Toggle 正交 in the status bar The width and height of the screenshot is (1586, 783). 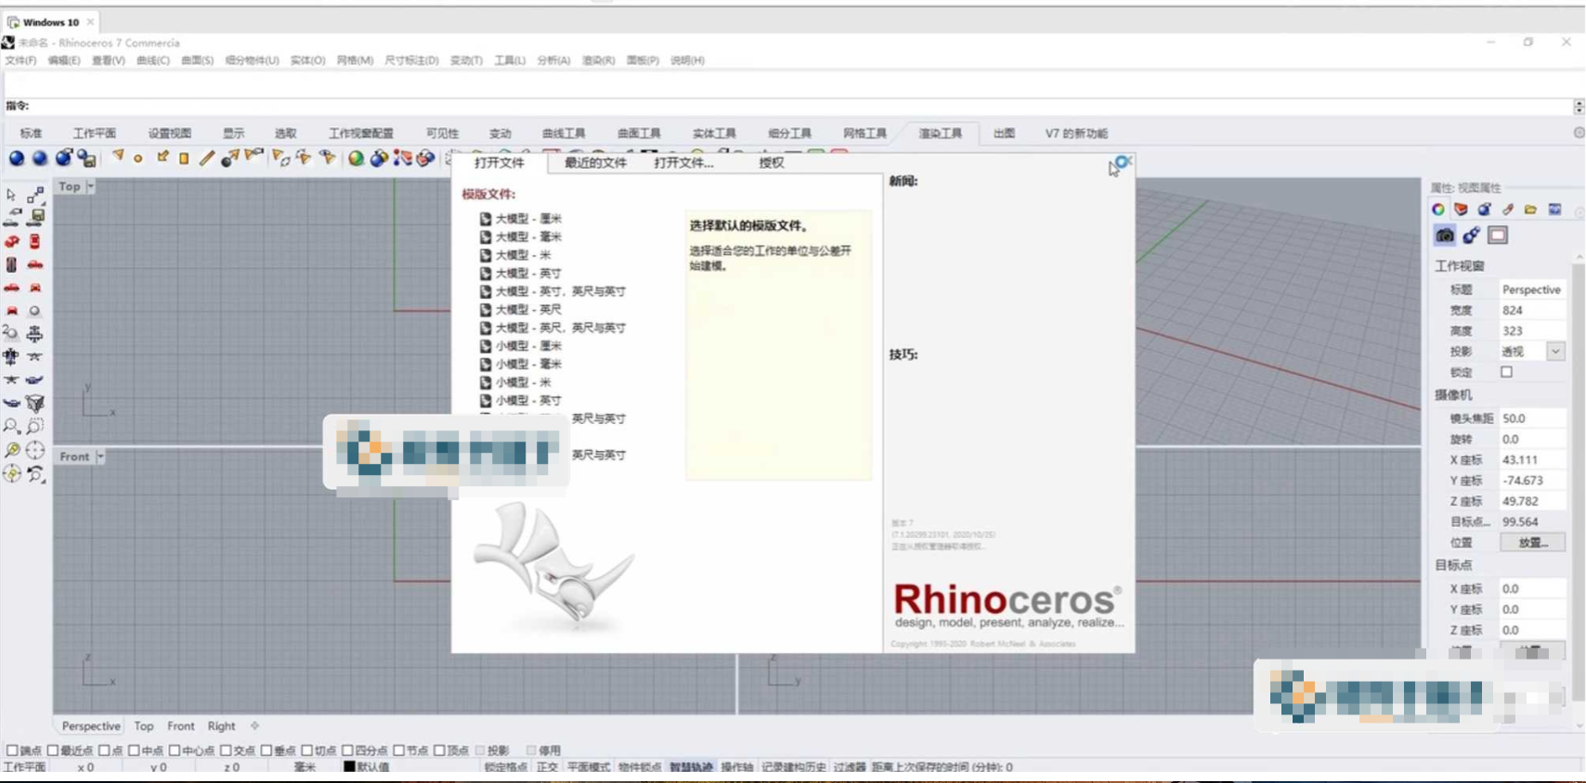(x=548, y=767)
